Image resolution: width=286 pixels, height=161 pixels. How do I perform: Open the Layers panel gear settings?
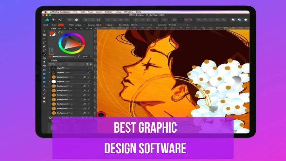[x=87, y=64]
